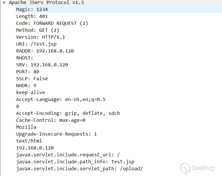Select the Length: 401 field
222x176 pixels.
32,16
